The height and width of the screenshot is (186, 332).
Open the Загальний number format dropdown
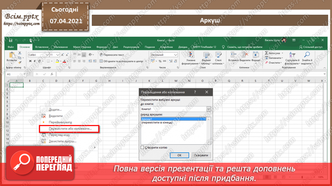pos(176,55)
